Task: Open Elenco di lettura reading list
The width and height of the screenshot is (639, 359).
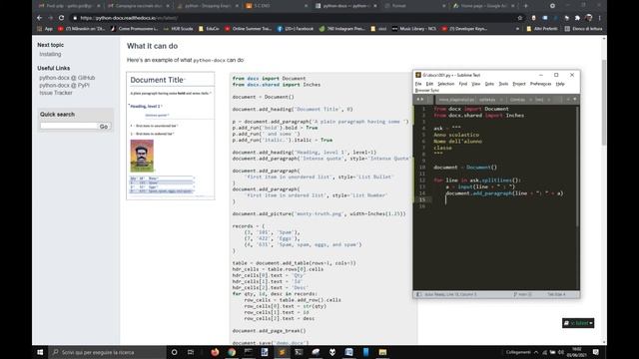Action: 583,29
